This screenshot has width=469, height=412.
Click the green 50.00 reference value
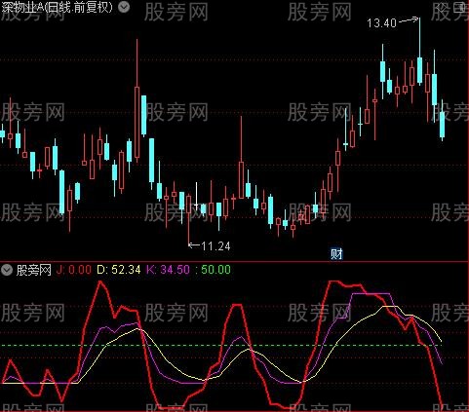(x=215, y=270)
